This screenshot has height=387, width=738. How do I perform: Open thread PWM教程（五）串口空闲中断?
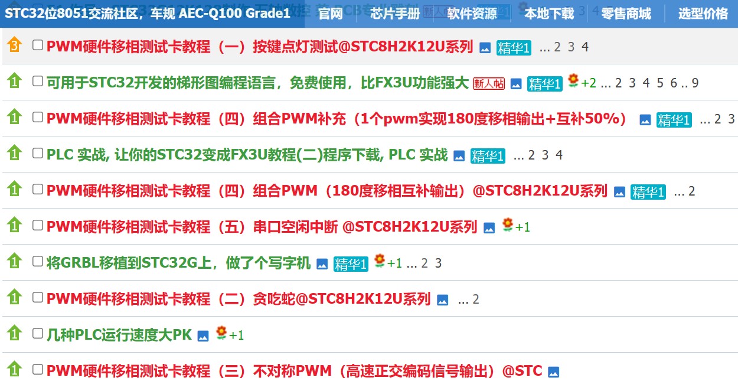tap(262, 227)
